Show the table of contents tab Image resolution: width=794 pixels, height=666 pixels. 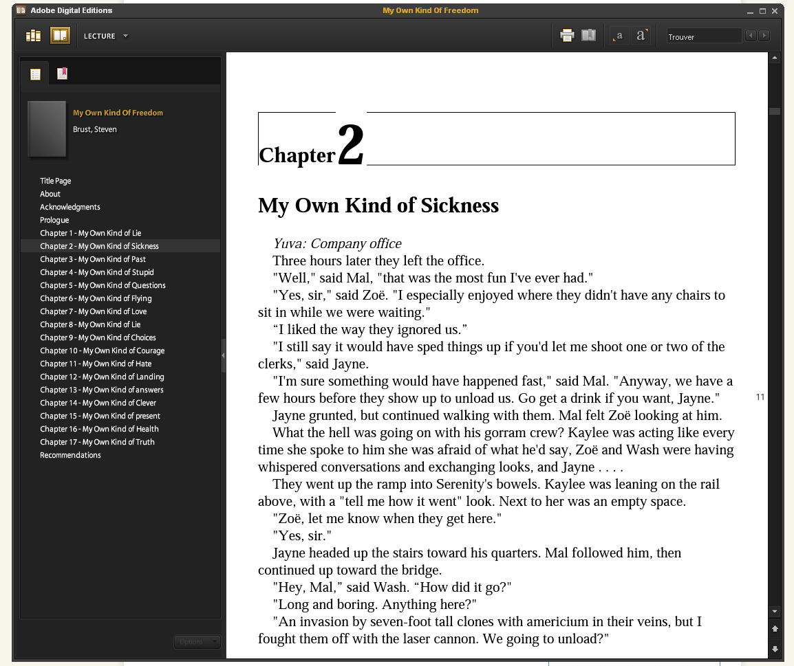coord(36,74)
